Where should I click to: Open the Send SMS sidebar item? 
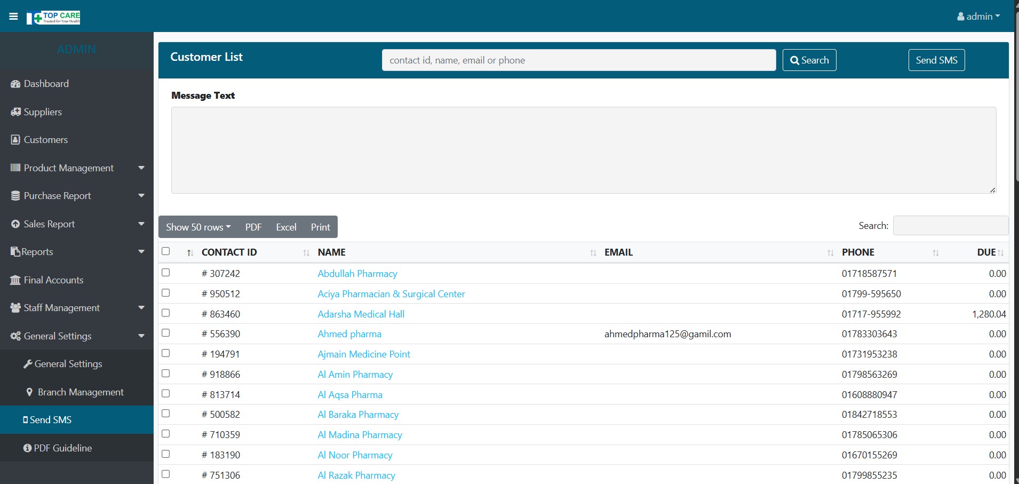point(50,420)
